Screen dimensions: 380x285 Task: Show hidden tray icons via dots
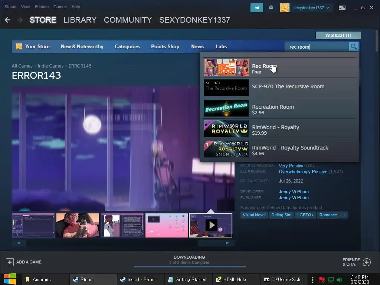312,280
